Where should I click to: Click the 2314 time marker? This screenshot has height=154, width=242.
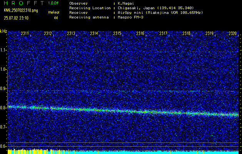pyautogui.click(x=94, y=33)
